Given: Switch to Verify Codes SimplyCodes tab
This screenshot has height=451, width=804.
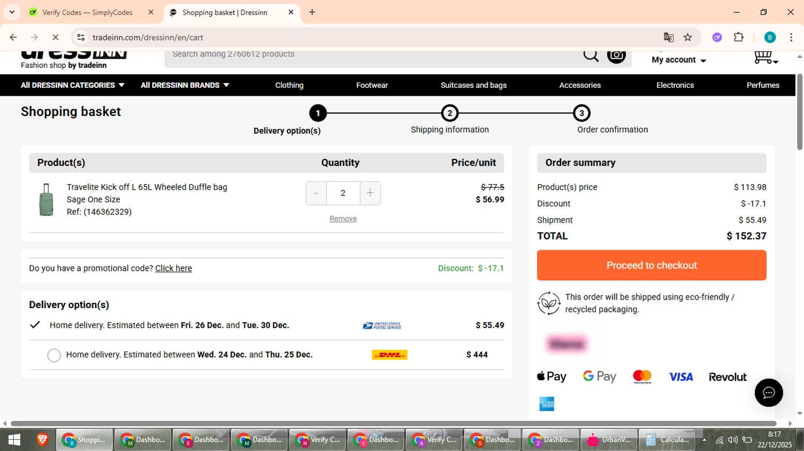Looking at the screenshot, I should 91,12.
